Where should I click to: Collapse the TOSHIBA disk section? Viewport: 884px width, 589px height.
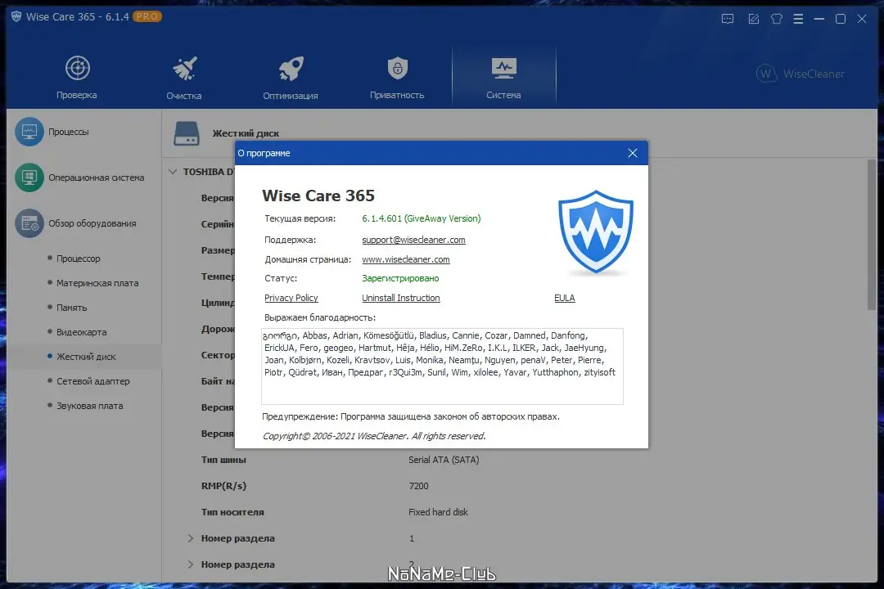click(x=173, y=172)
